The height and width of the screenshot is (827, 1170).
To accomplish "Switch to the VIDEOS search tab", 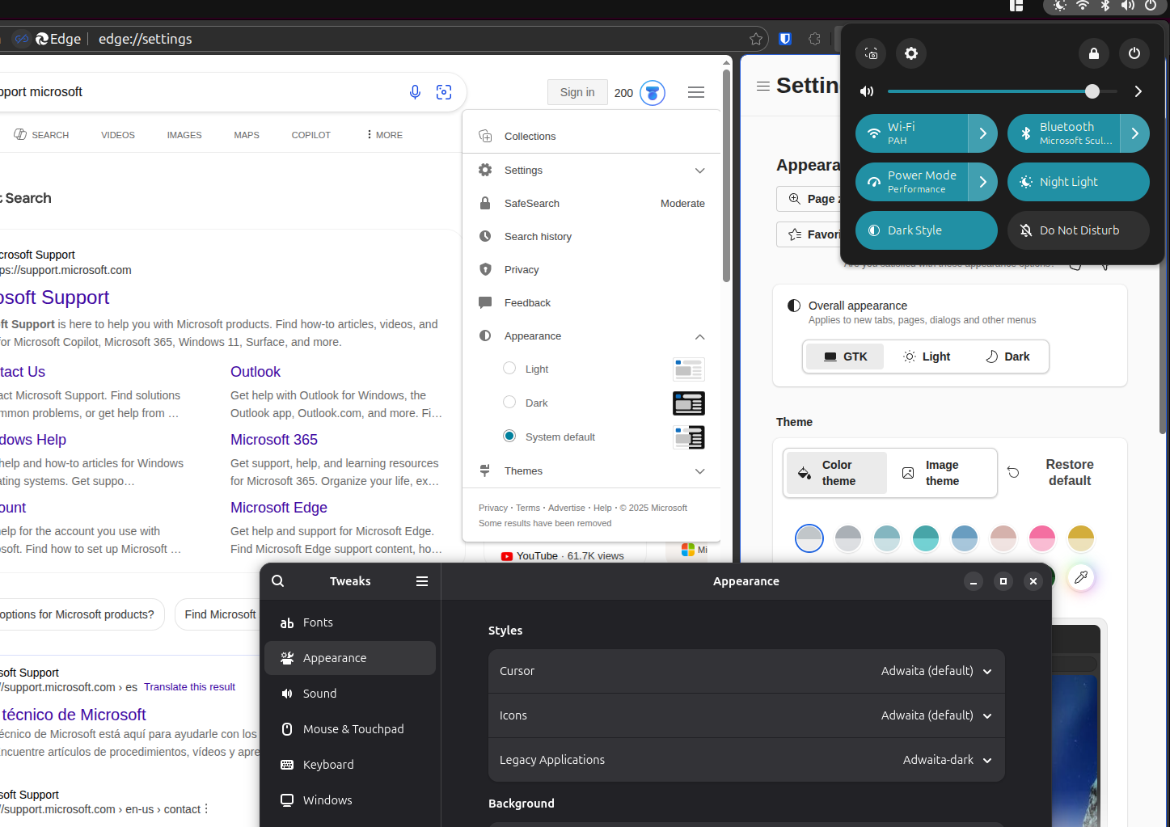I will 118,135.
